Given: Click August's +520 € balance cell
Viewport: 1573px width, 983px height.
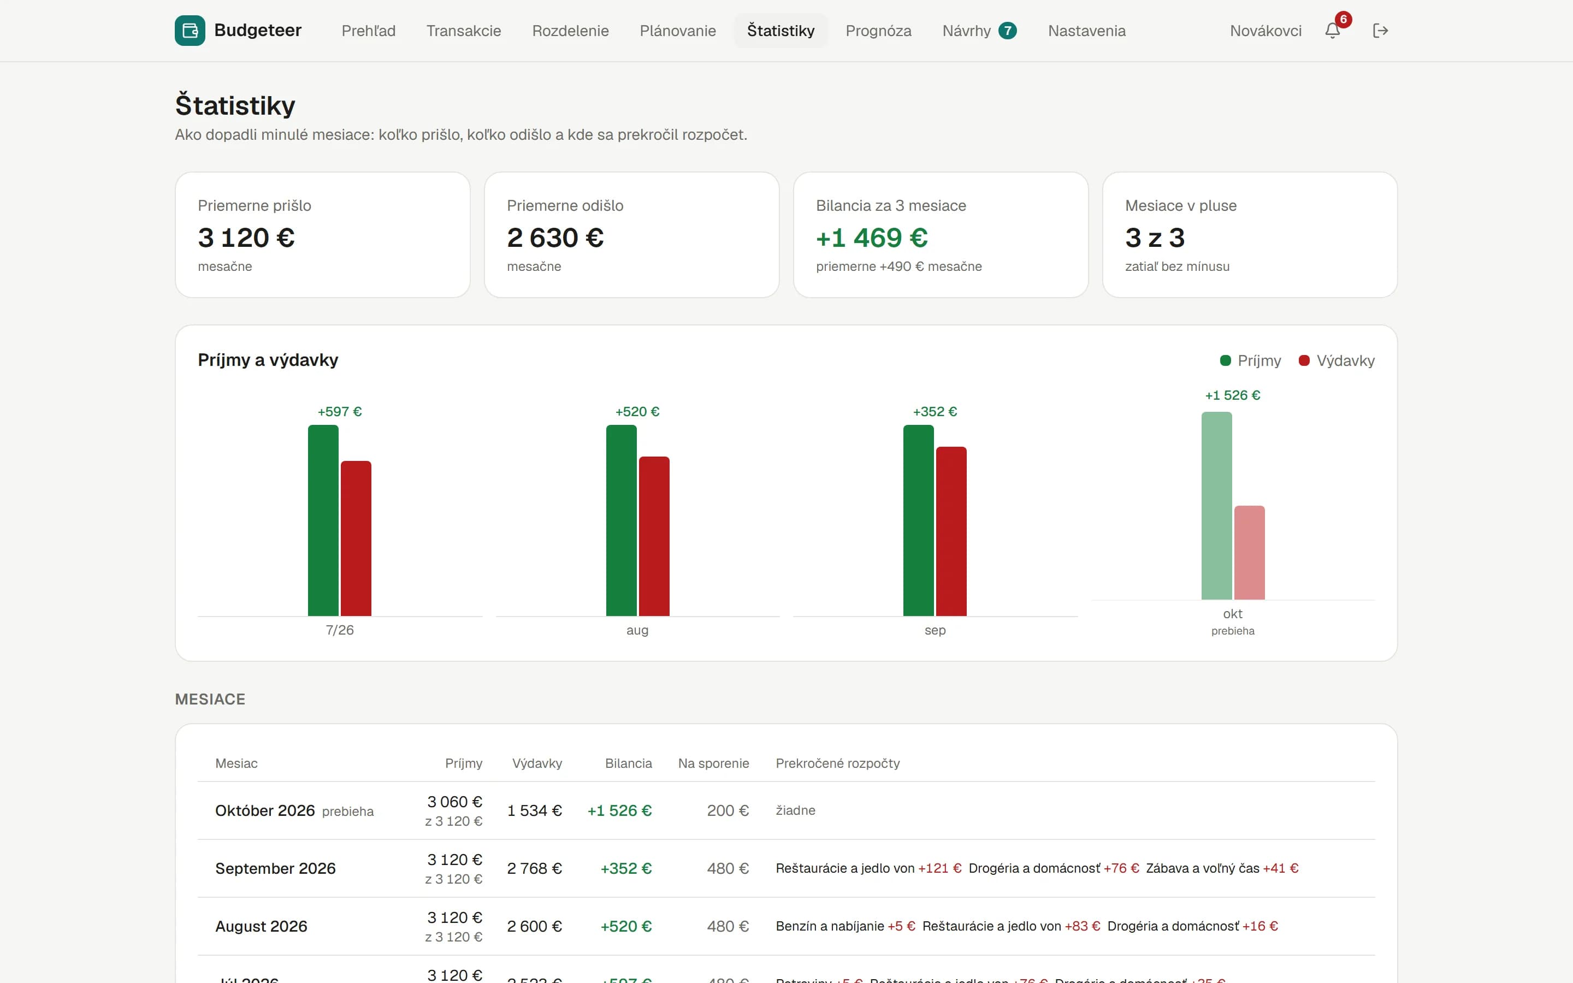Looking at the screenshot, I should point(626,926).
